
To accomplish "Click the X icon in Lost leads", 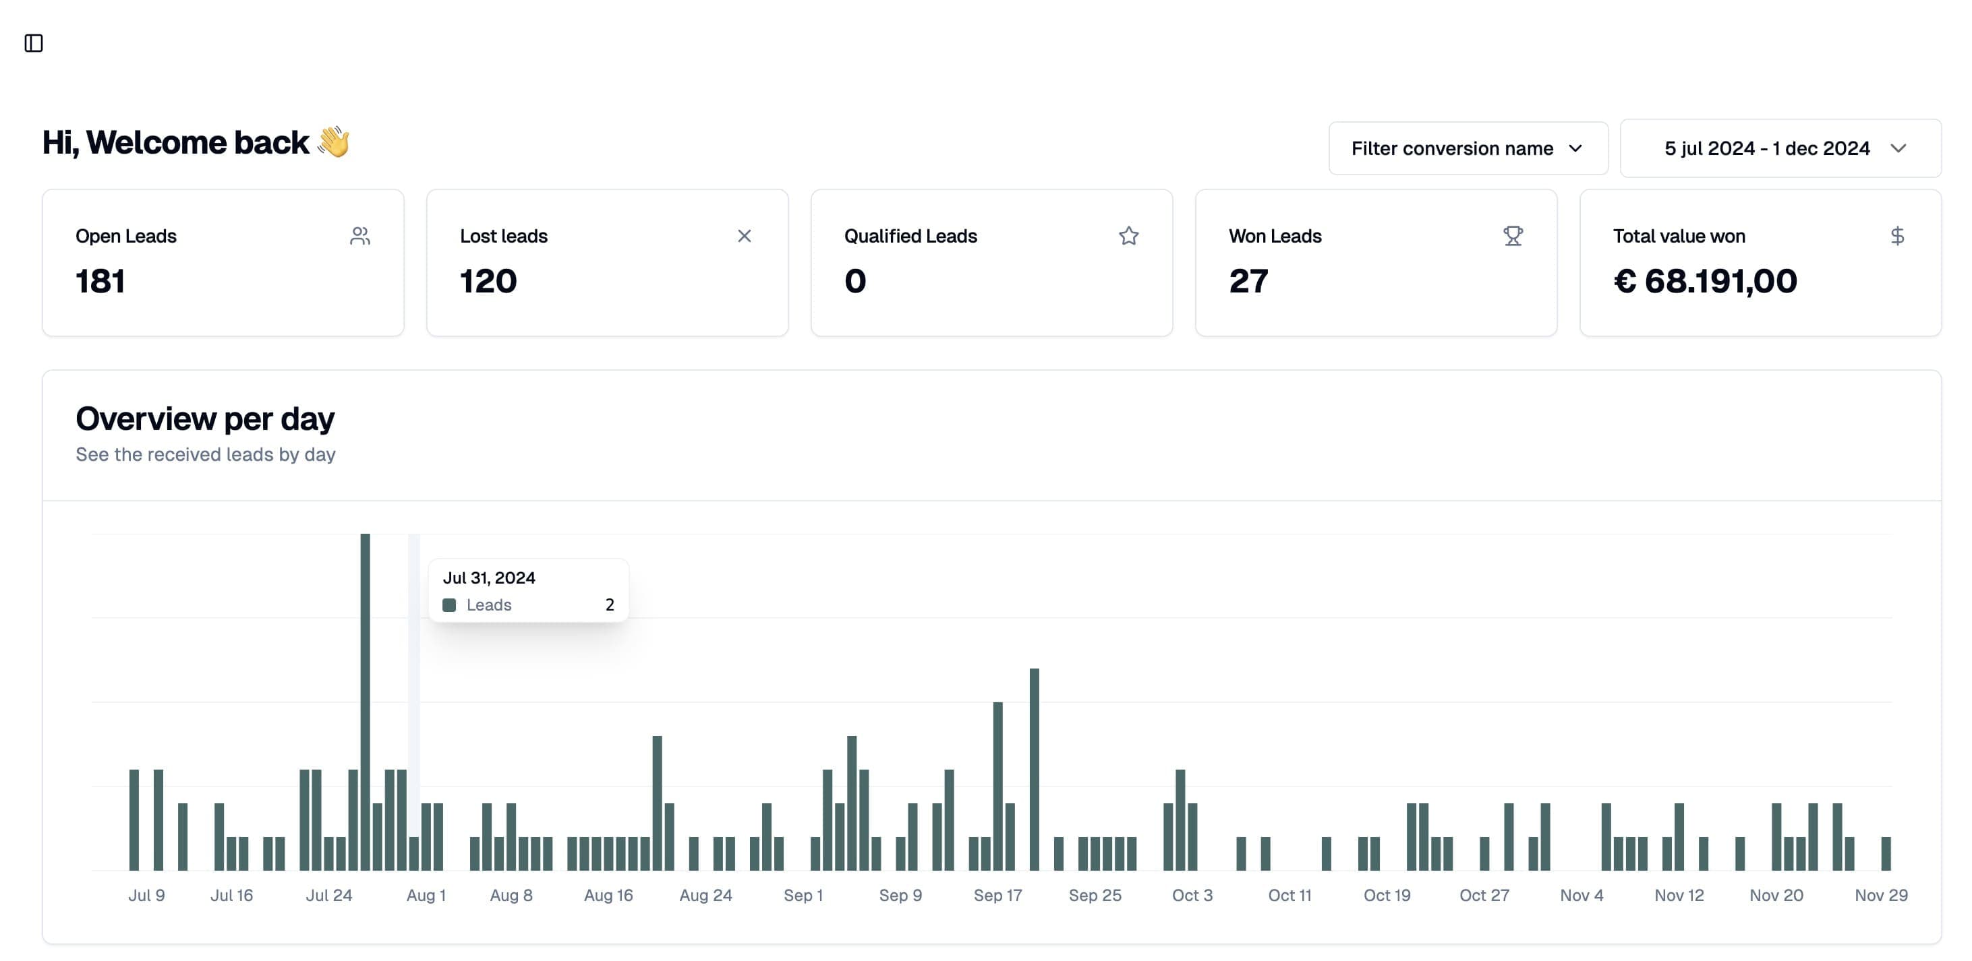I will [x=744, y=236].
